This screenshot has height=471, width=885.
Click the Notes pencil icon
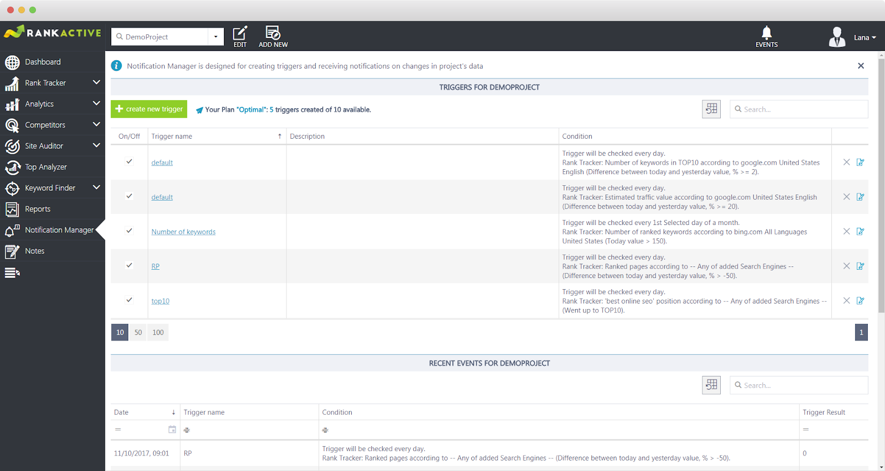pos(12,252)
